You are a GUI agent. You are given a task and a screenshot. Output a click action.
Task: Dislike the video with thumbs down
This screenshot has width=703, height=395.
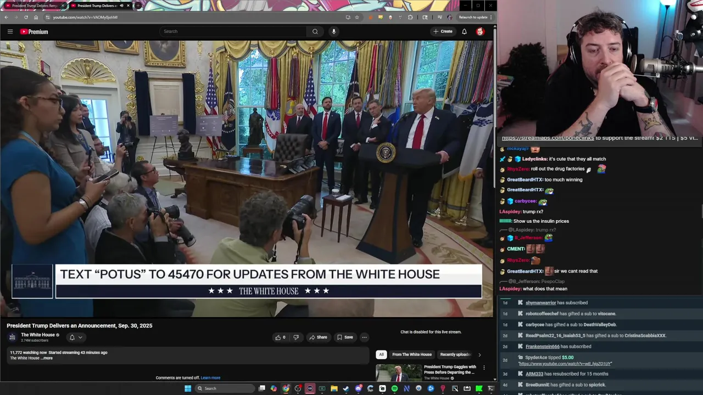296,337
